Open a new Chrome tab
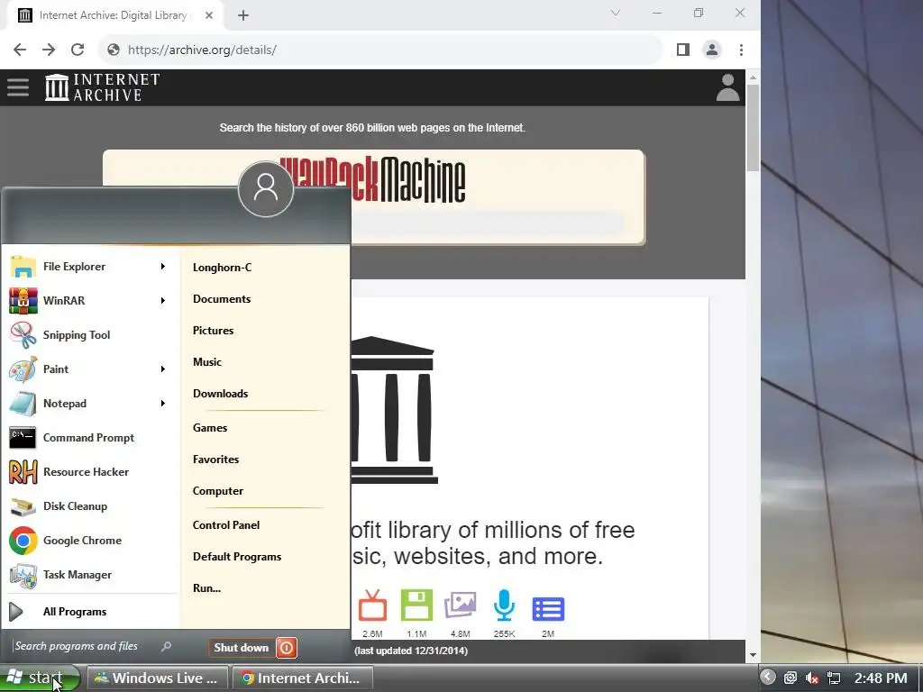The height and width of the screenshot is (692, 923). click(x=243, y=15)
